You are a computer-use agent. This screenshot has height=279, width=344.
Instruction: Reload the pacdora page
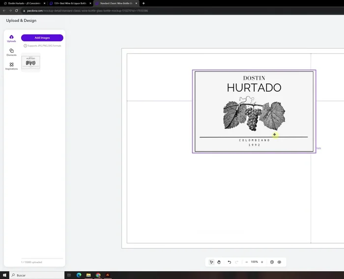(16, 10)
